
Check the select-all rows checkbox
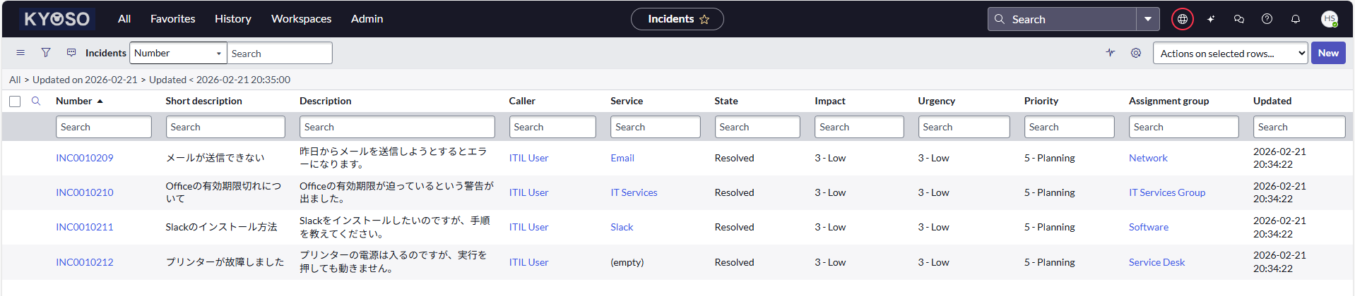15,101
